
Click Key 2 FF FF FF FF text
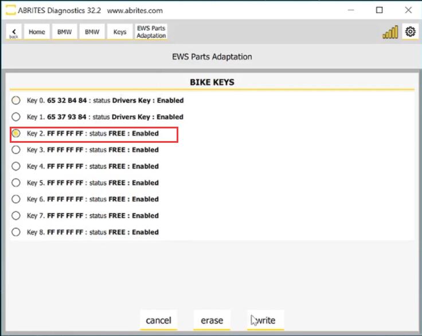pyautogui.click(x=65, y=133)
